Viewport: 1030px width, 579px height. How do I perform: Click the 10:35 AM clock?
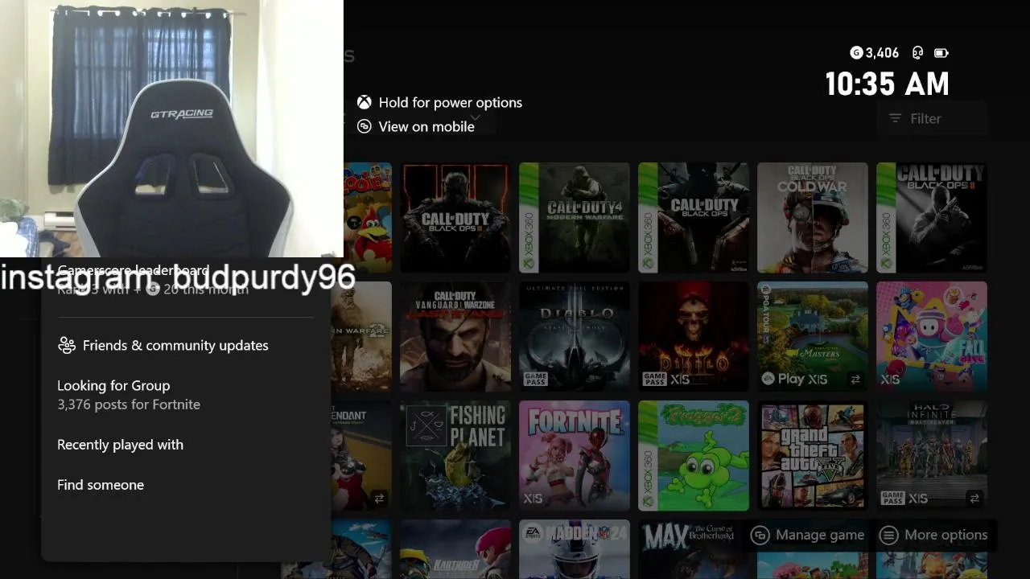click(887, 84)
